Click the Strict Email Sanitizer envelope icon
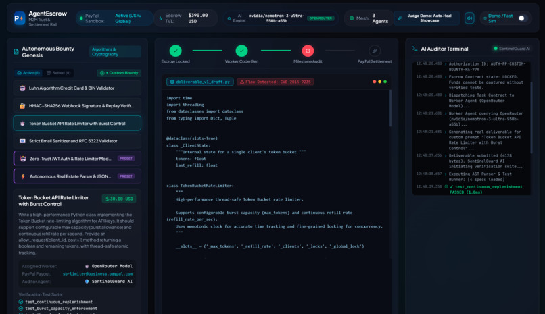This screenshot has width=545, height=314. [x=22, y=141]
